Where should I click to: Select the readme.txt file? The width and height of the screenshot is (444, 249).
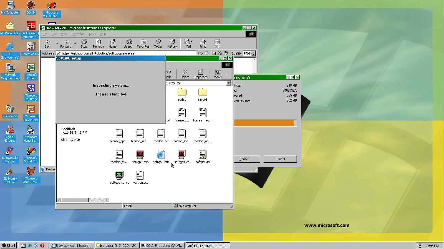[x=161, y=136]
